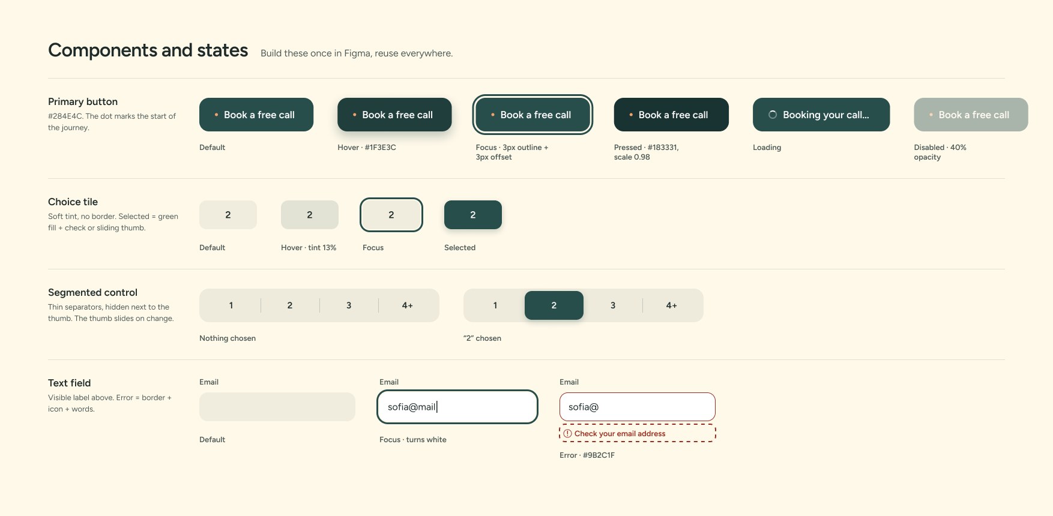Choose segment '2' in the 'Nothing chosen' control
This screenshot has height=516, width=1053.
pyautogui.click(x=290, y=305)
